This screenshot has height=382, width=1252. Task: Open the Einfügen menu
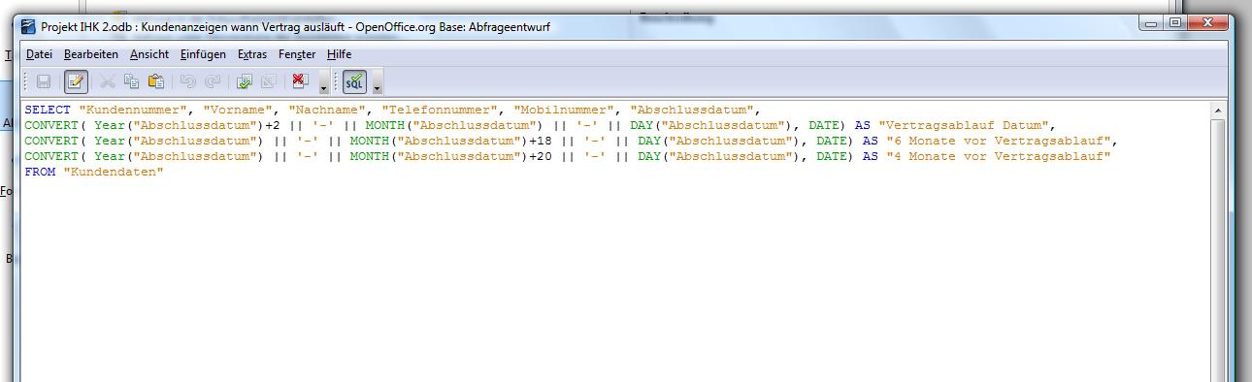(x=203, y=54)
